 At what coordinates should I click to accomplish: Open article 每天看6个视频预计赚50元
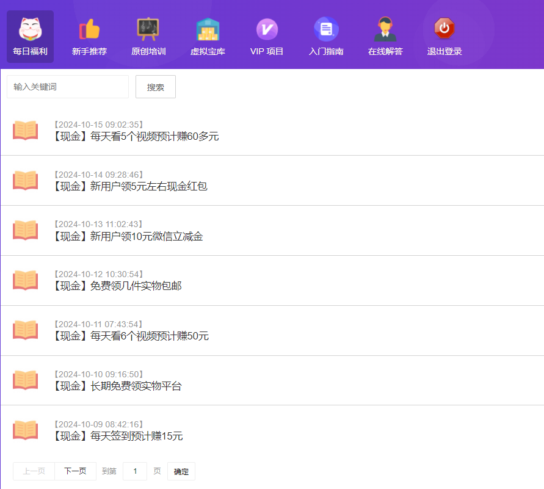[x=131, y=336]
